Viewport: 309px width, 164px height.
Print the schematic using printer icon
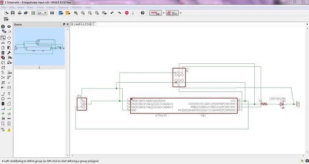[x=20, y=13]
